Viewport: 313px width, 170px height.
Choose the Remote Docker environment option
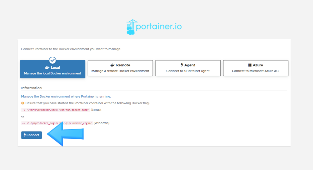120,68
